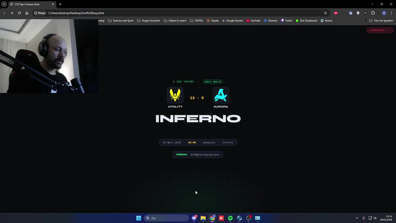Open the cat-faced extension icon

coord(365,13)
